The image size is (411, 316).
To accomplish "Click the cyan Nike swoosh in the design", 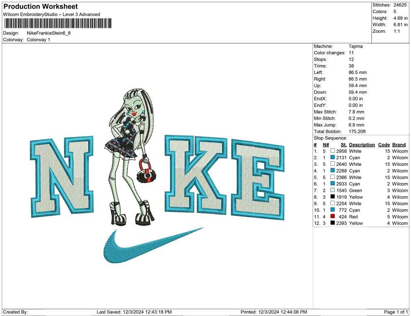I will 153,246.
